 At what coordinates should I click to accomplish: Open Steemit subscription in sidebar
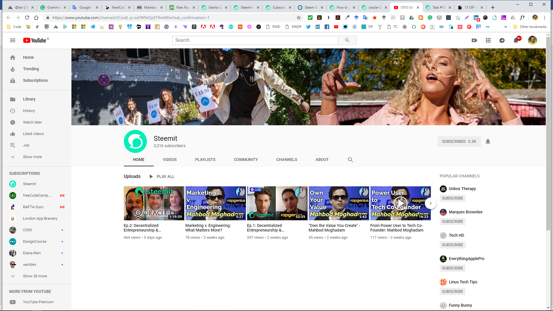click(x=37, y=184)
